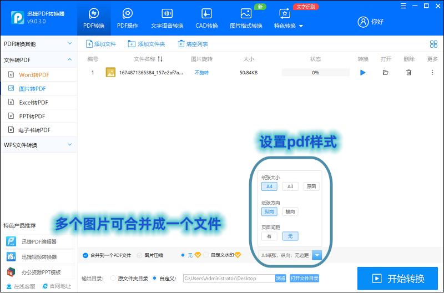Switch to PDF操作 tab
Viewport: 444px width, 293px height.
[x=128, y=18]
